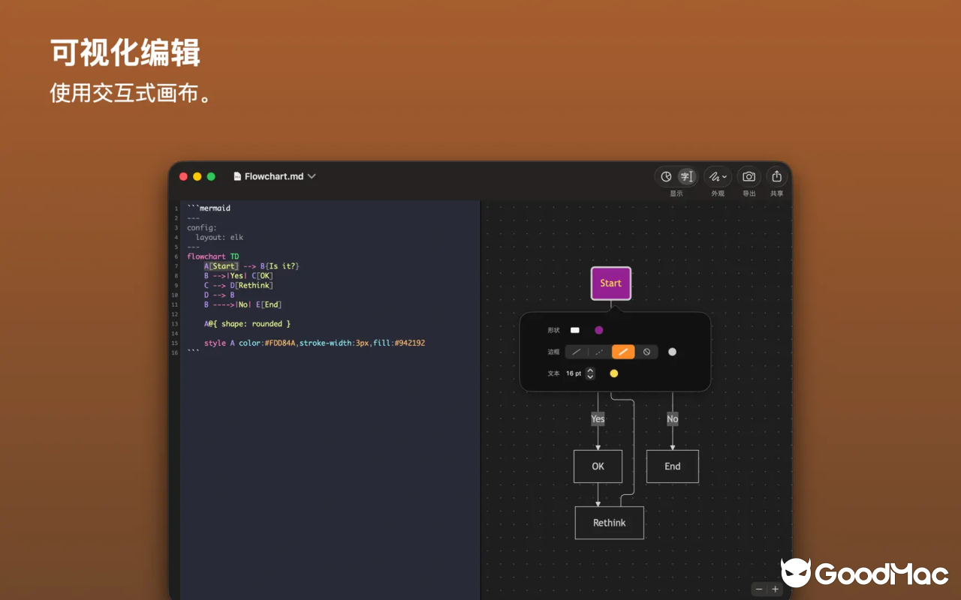Select the Rethink node on canvas
This screenshot has width=961, height=600.
pos(610,523)
